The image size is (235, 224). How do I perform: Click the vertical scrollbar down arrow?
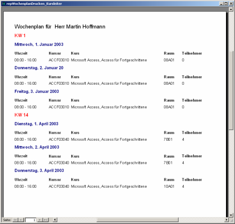231,215
